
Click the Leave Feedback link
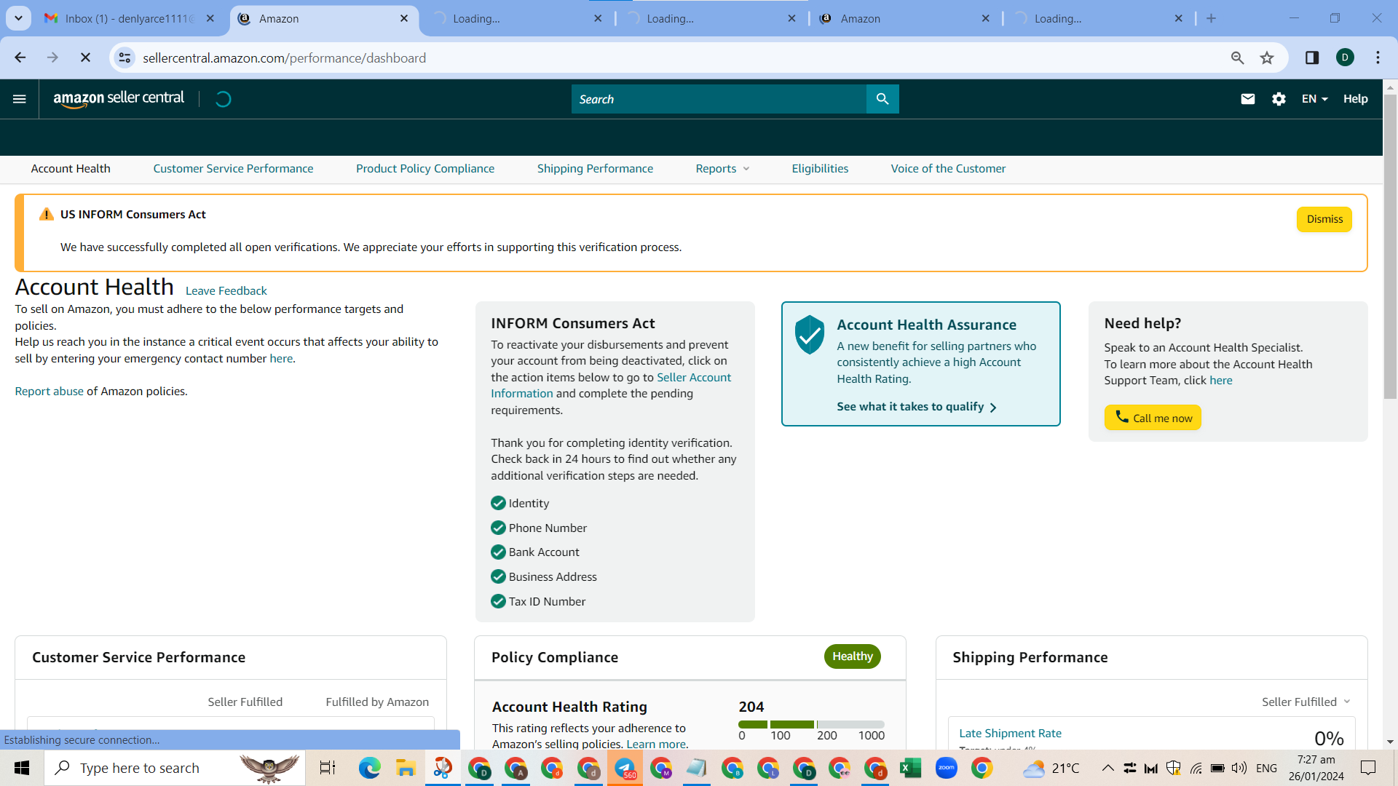coord(226,291)
